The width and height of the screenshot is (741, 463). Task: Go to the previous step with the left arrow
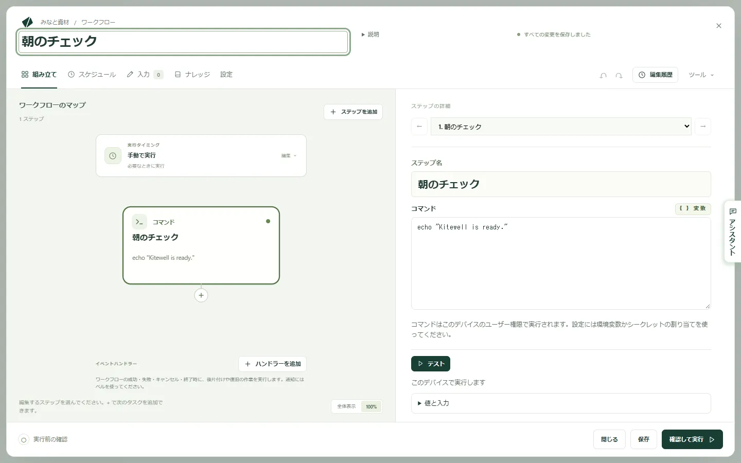[419, 127]
